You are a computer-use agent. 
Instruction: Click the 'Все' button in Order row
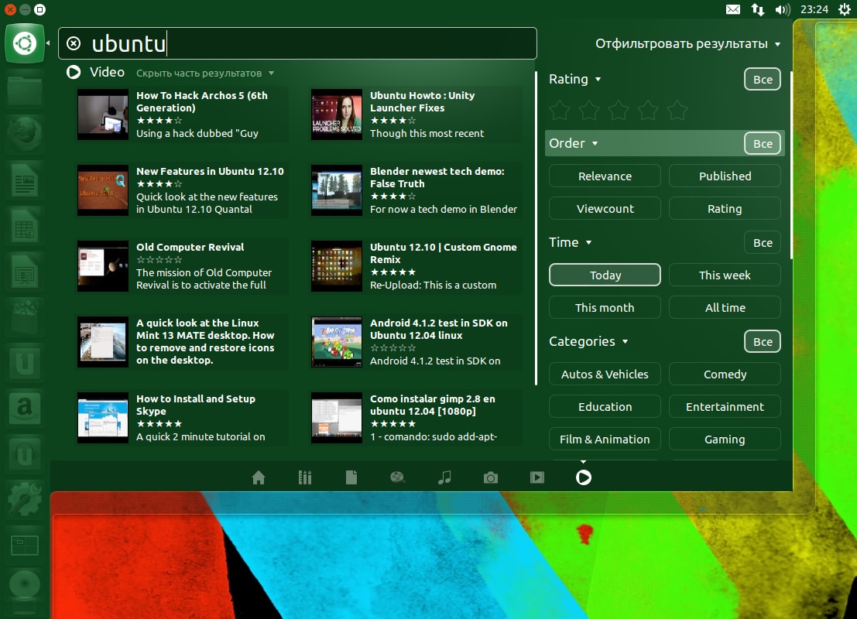point(763,143)
